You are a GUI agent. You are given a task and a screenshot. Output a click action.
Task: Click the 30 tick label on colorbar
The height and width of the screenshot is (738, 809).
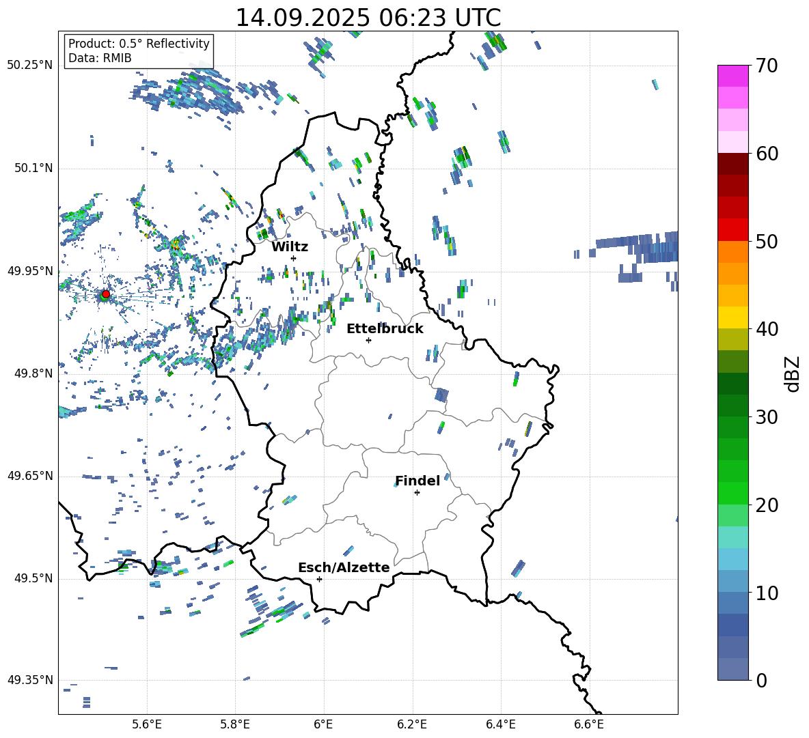766,417
